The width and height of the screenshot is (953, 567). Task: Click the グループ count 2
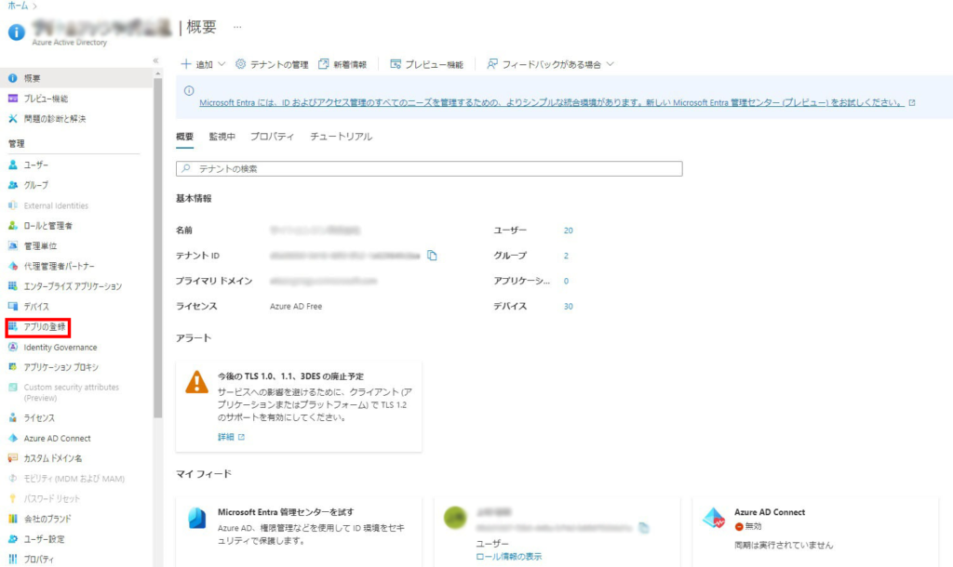coord(566,256)
